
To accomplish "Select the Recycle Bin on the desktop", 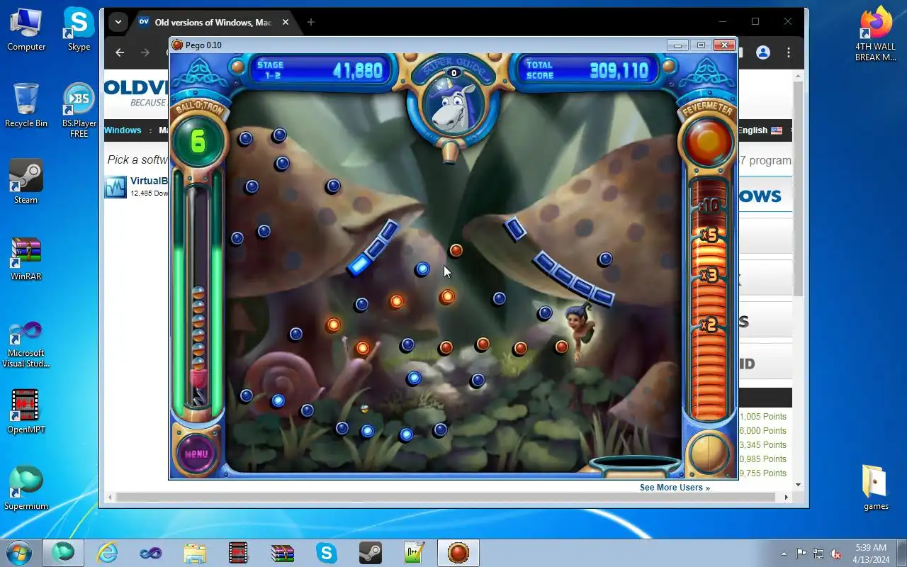I will (26, 105).
